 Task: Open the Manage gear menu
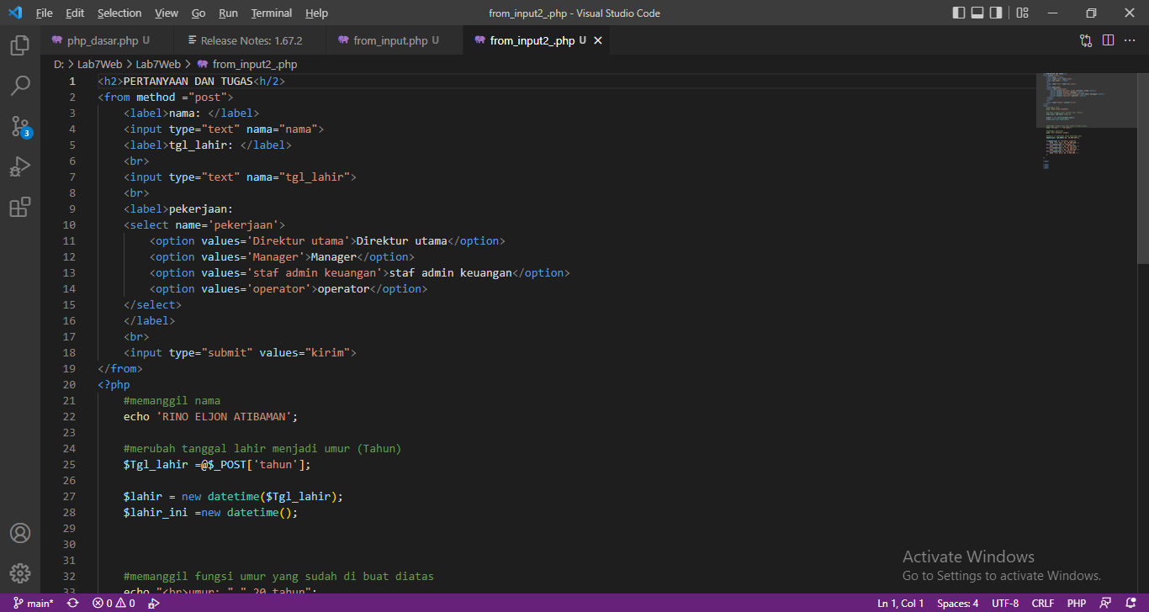[20, 573]
